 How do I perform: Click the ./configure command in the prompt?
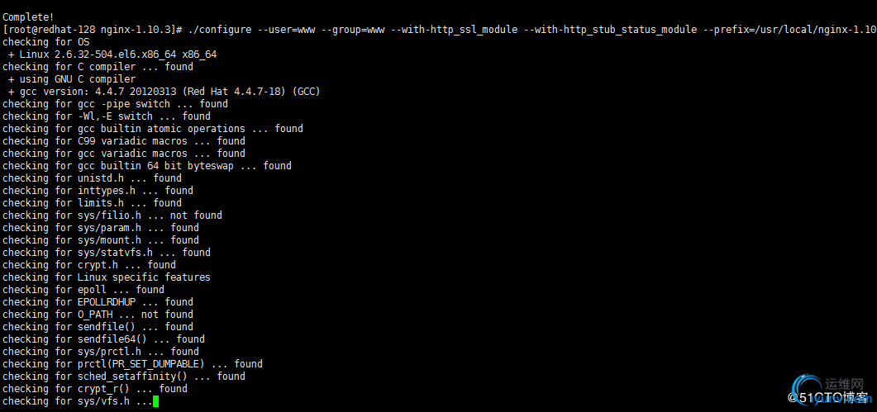(x=220, y=30)
